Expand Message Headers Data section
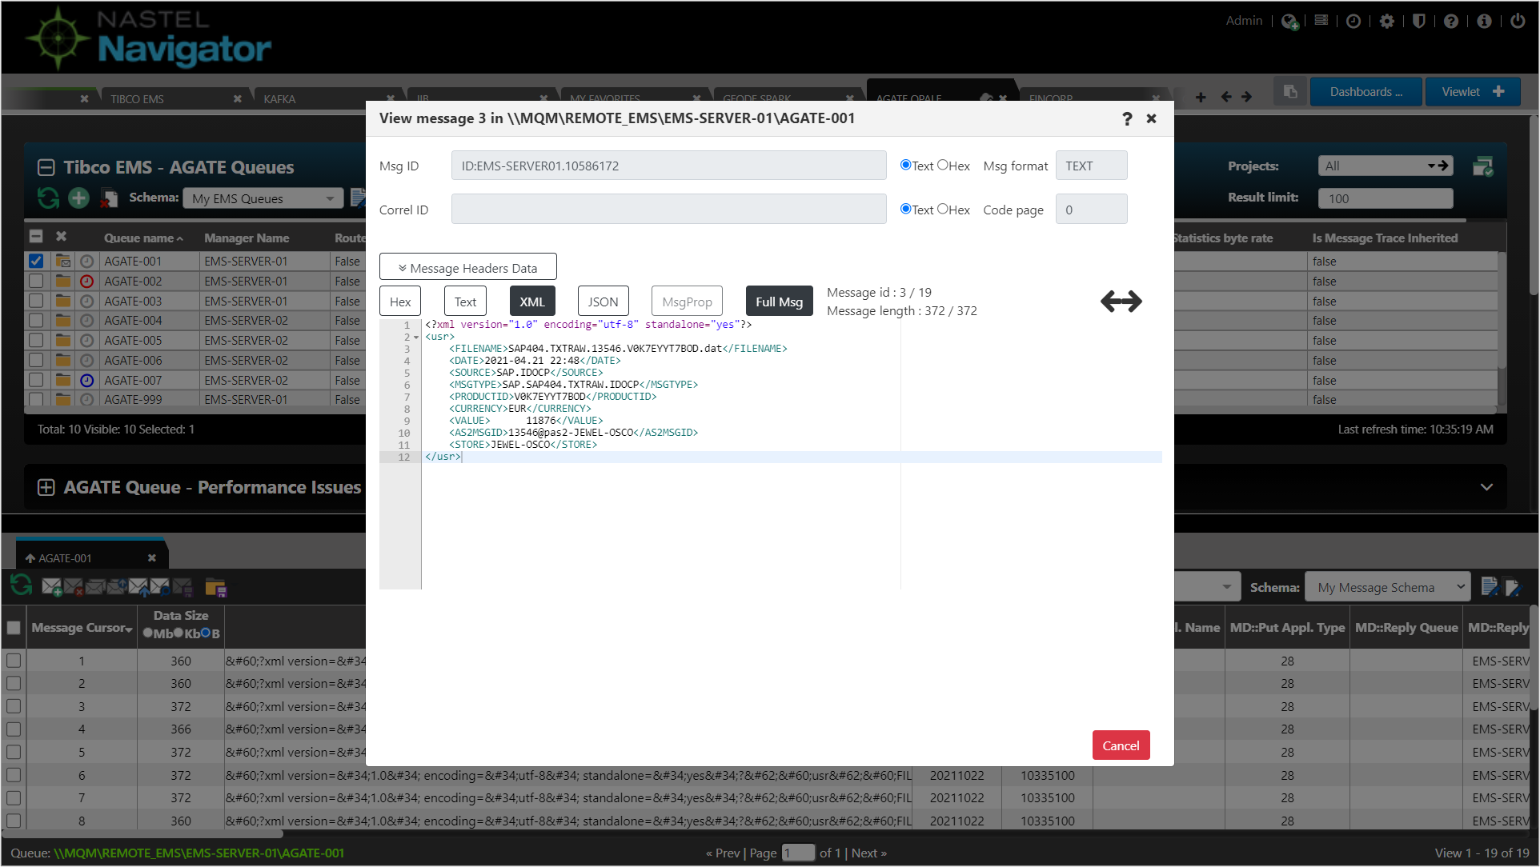Viewport: 1540px width, 867px height. (x=468, y=267)
